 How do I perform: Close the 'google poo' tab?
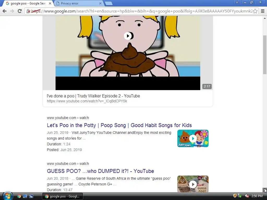[50, 3]
